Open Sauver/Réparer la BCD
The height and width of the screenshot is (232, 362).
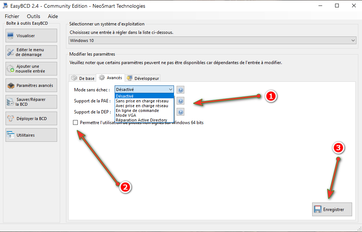[x=31, y=102]
